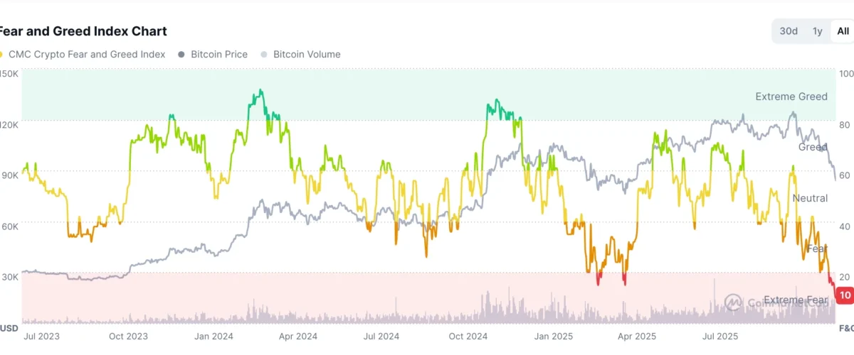Click the 150K price axis label
The width and height of the screenshot is (854, 355).
click(10, 74)
